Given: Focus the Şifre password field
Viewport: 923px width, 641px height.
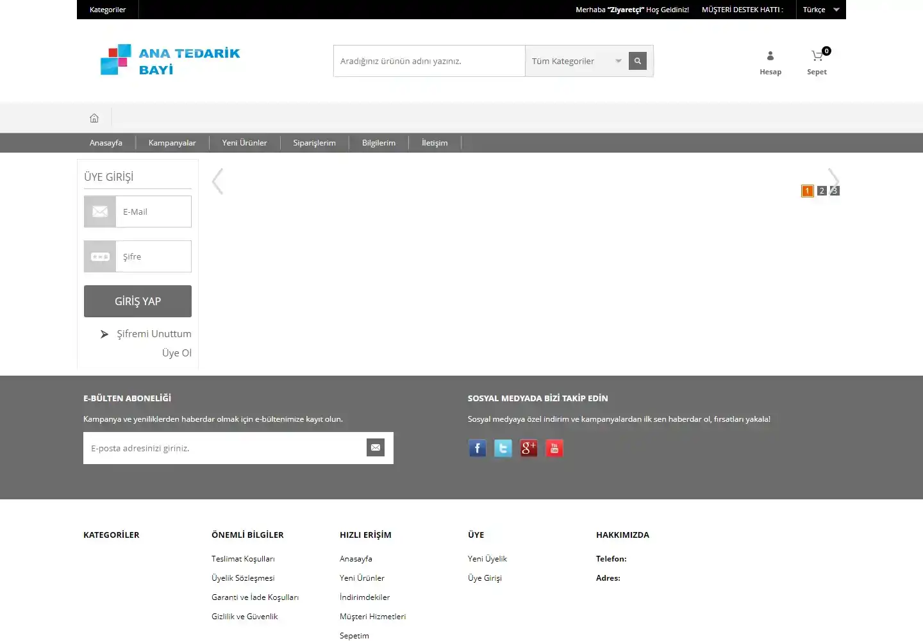Looking at the screenshot, I should tap(154, 256).
